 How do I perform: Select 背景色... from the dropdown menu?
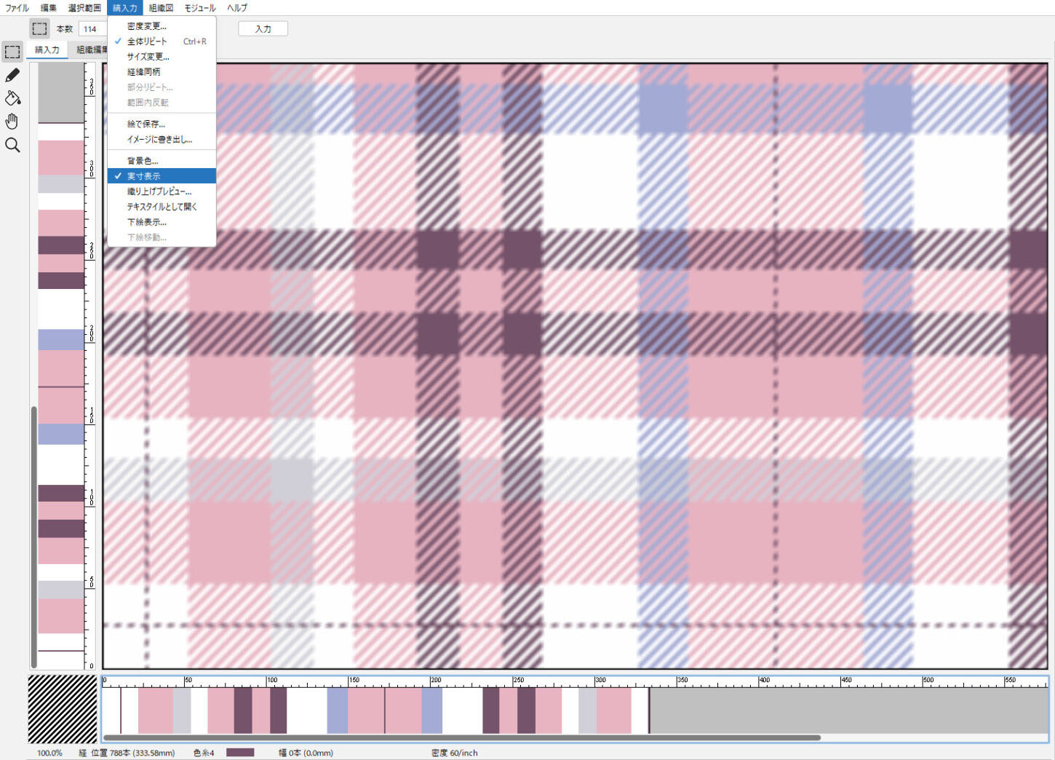click(x=143, y=161)
